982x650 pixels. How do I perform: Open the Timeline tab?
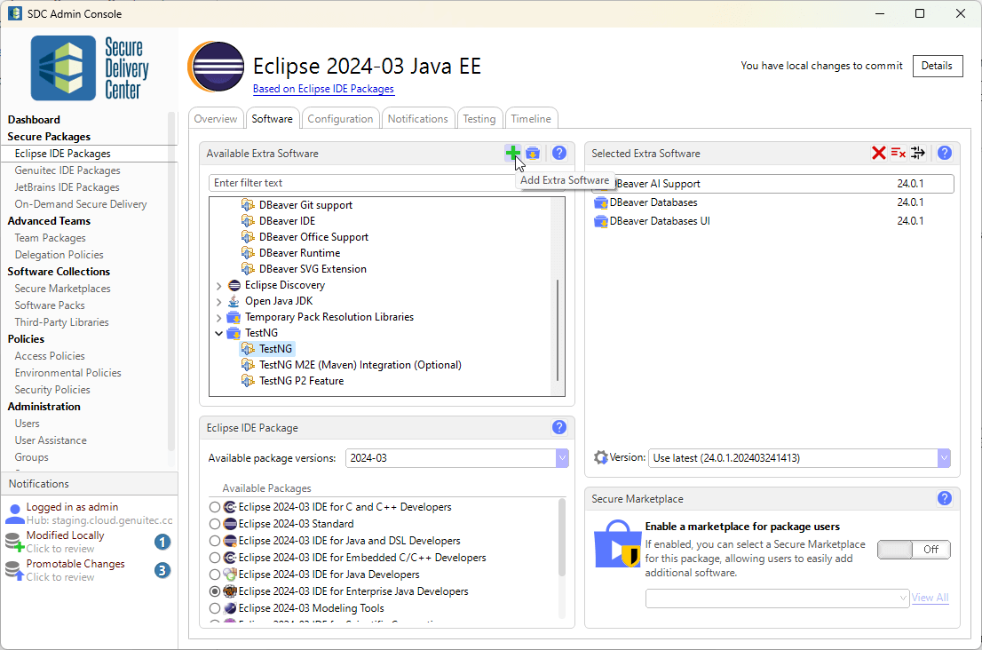530,117
